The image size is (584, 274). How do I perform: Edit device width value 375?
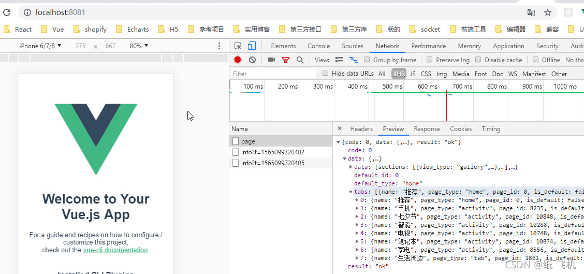click(x=80, y=46)
